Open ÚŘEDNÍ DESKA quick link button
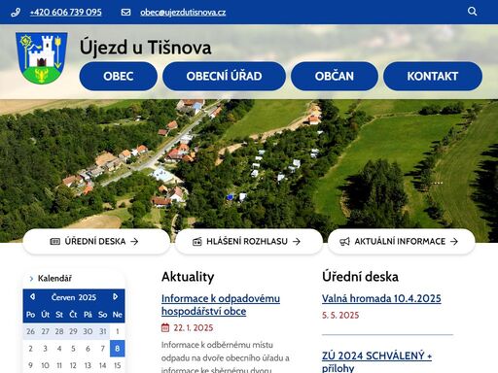The width and height of the screenshot is (498, 373). coord(96,241)
